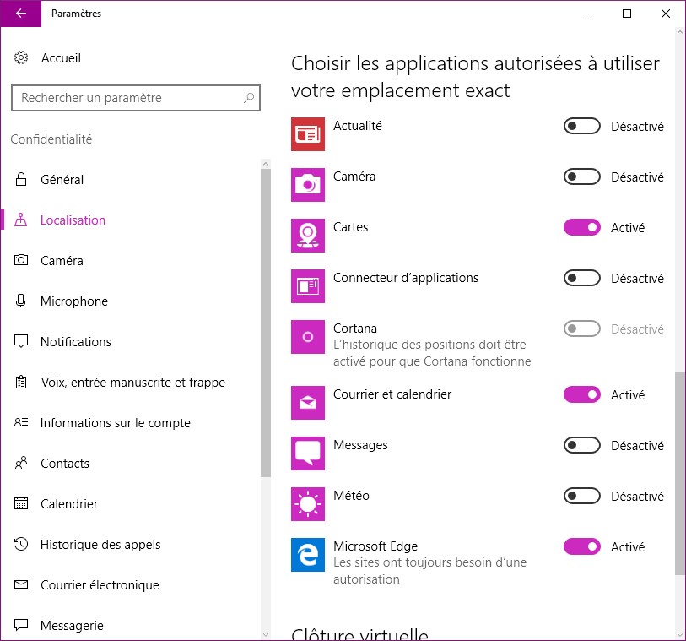
Task: Click the Messages speech bubble icon
Action: pyautogui.click(x=307, y=454)
